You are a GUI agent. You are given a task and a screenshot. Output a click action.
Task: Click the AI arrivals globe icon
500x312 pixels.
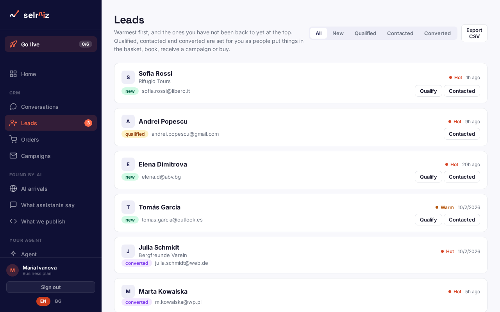coord(13,188)
